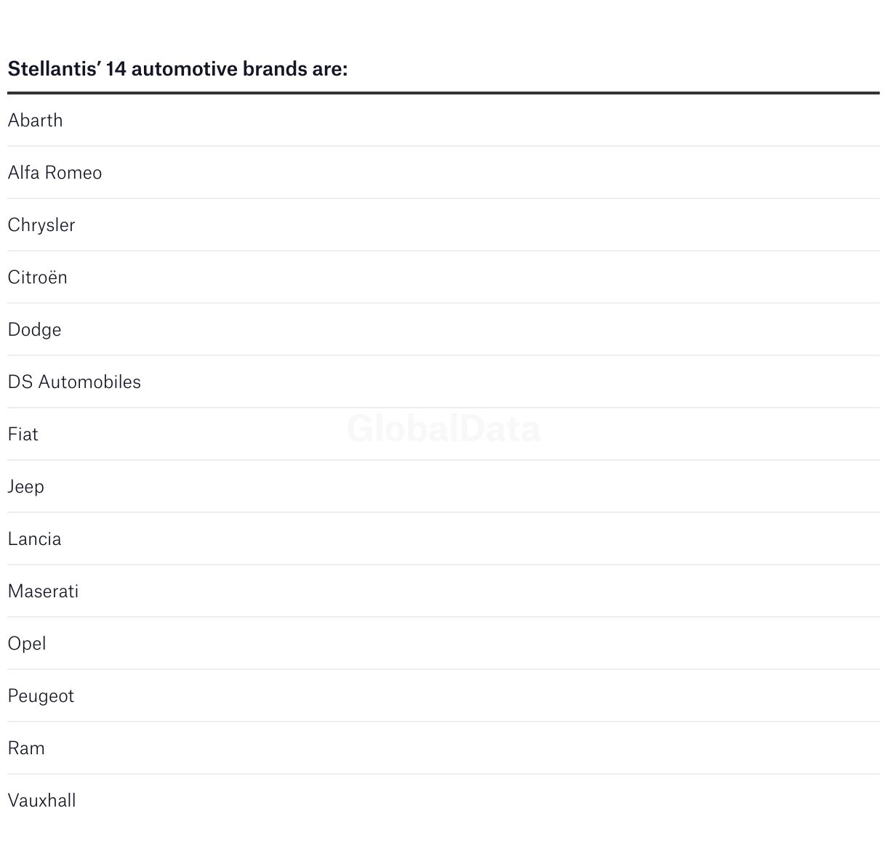Click the Lancia row
Screen dimensions: 887x856
pyautogui.click(x=443, y=538)
